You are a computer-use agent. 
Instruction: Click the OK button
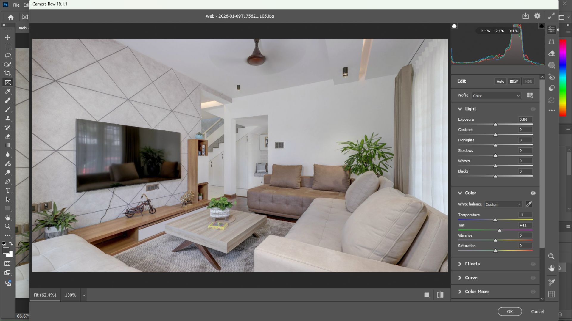pyautogui.click(x=510, y=311)
